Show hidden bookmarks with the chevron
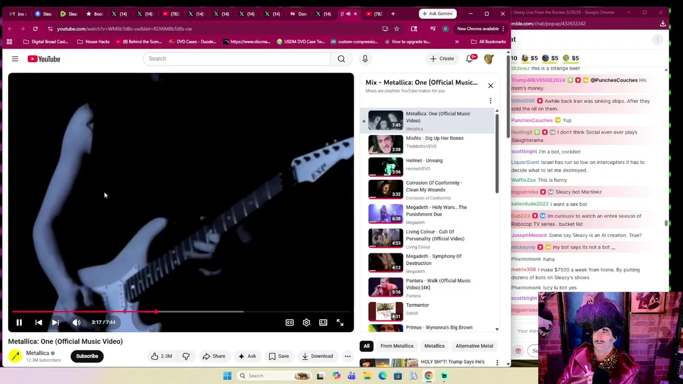Viewport: 683px width, 384px height. tap(457, 42)
